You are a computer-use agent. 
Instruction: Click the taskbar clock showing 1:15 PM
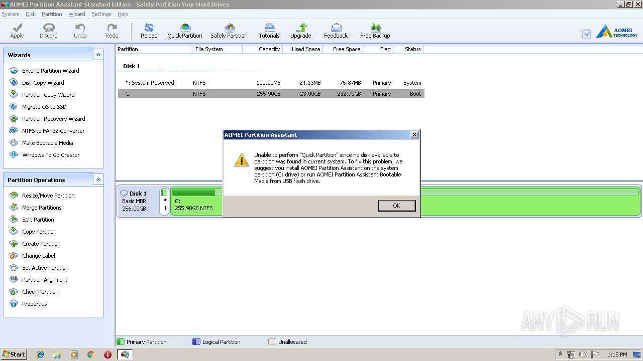(617, 354)
